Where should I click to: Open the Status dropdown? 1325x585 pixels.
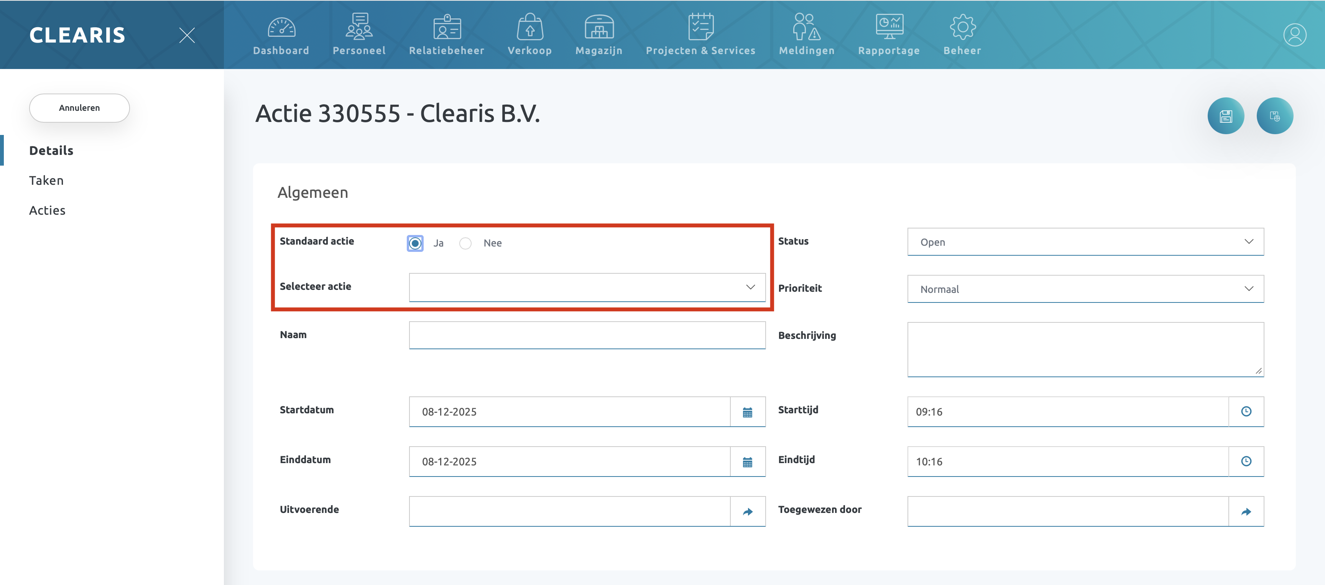(1085, 242)
